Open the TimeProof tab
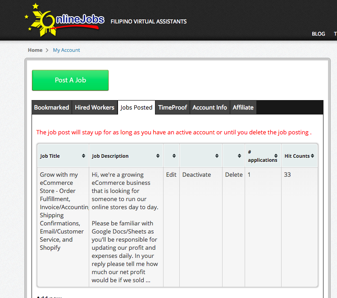Viewport: 337px width, 298px height. pos(173,107)
